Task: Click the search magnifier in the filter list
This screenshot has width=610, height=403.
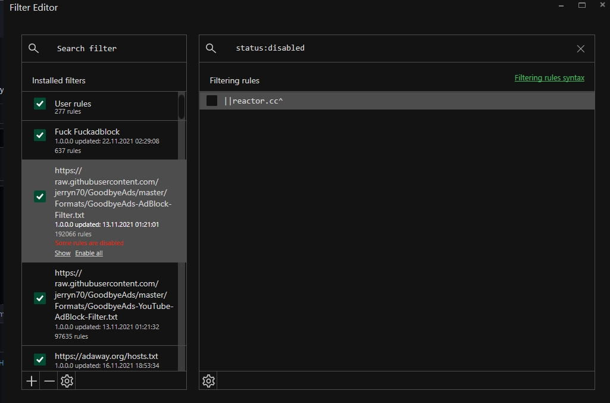Action: (33, 48)
